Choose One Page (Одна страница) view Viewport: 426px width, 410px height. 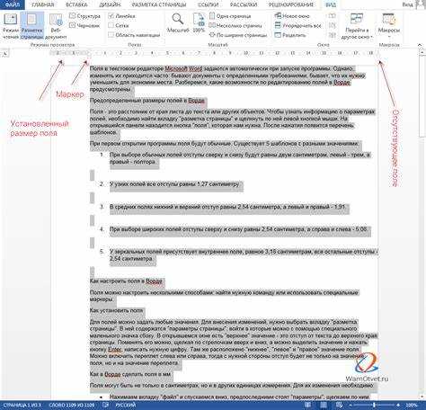(x=230, y=16)
